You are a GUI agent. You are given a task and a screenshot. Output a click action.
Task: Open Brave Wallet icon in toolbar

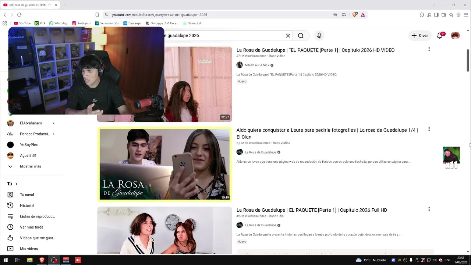click(x=444, y=15)
